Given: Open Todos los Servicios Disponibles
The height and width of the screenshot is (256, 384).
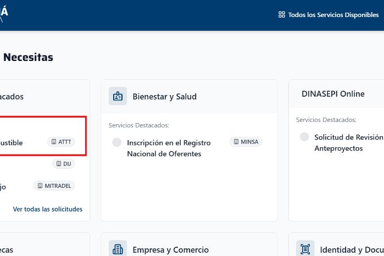Looking at the screenshot, I should [333, 15].
